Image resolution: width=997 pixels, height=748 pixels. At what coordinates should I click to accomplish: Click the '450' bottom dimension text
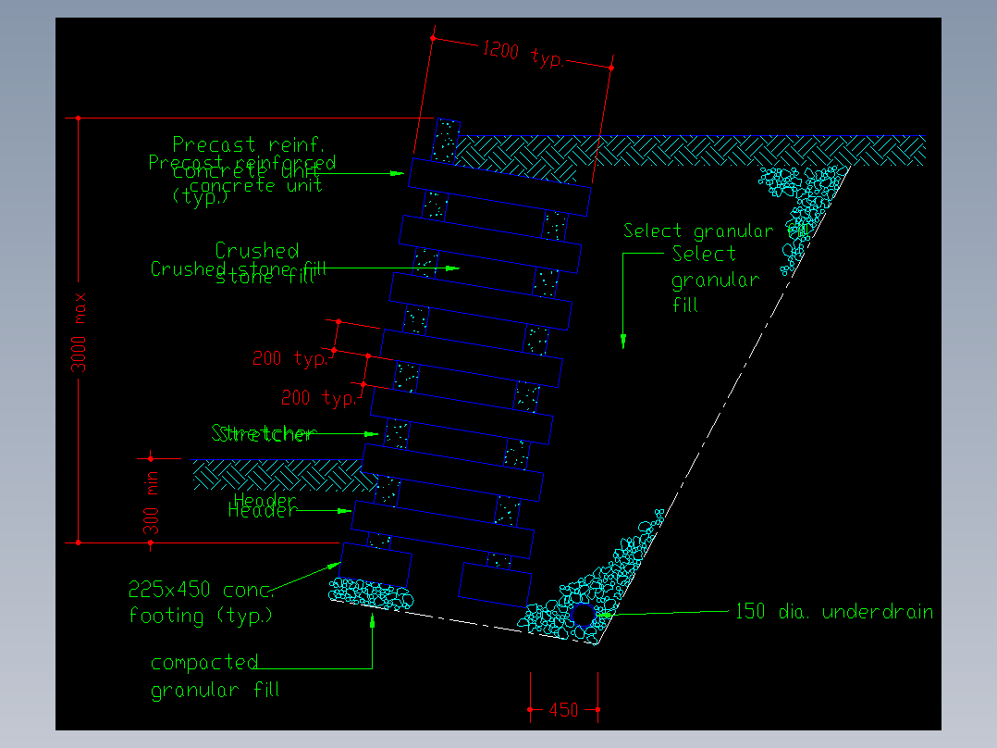pyautogui.click(x=563, y=710)
